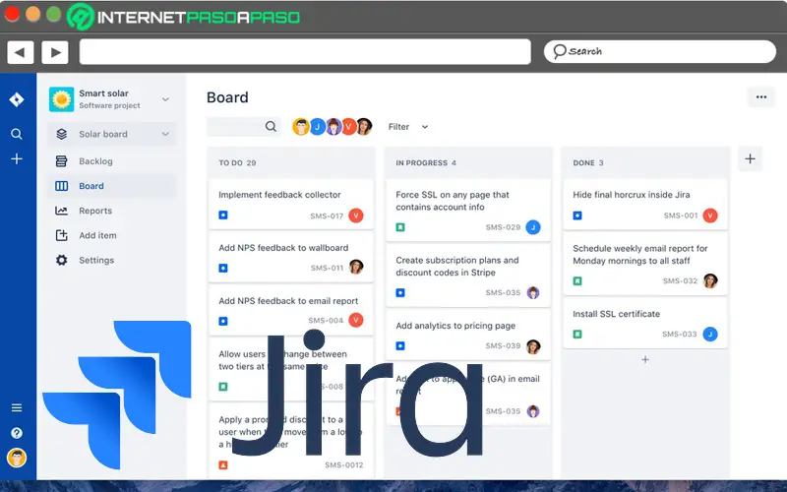Open the Install SSL certificate card
The width and height of the screenshot is (787, 492).
point(645,323)
